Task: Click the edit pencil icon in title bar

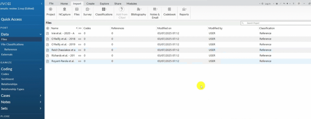Action: point(280,4)
